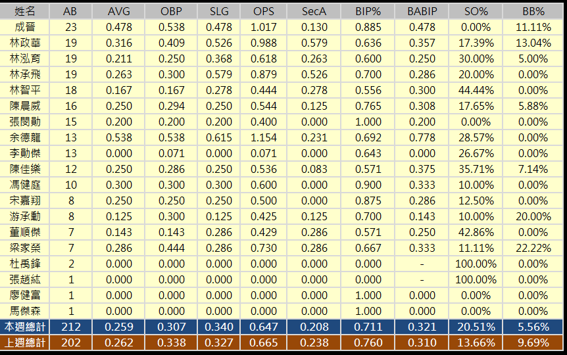The height and width of the screenshot is (355, 567).
Task: Select 林政華's SO% value 17.39%
Action: (x=476, y=43)
